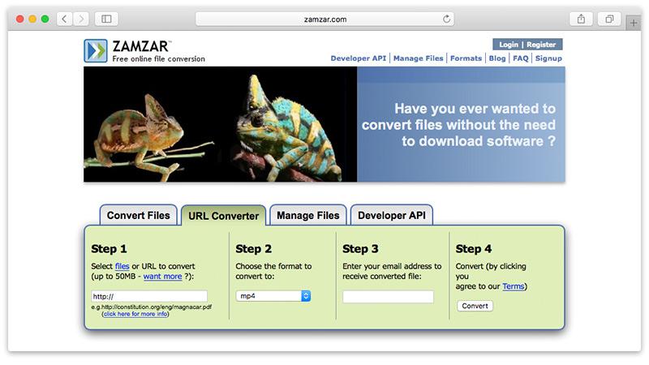Go back with Safari's back arrow

pos(64,19)
